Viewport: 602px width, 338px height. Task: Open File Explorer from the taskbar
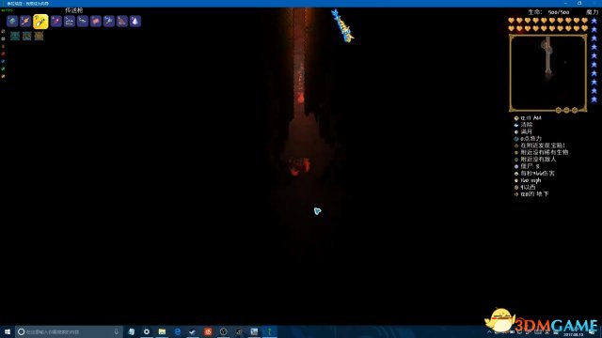coord(162,331)
